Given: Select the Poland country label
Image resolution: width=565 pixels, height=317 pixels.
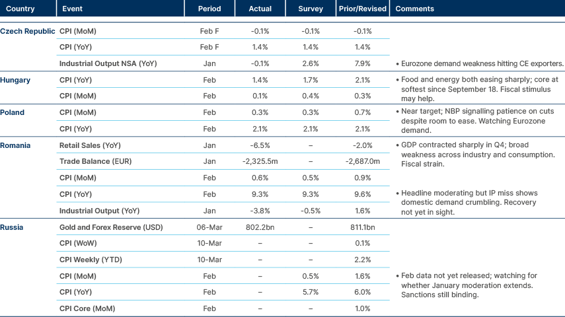Looking at the screenshot, I should [x=13, y=112].
